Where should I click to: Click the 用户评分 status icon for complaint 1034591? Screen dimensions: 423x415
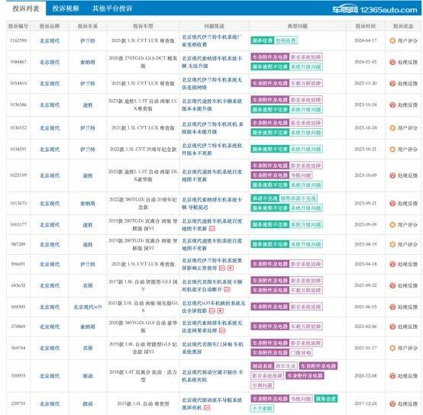tap(392, 150)
